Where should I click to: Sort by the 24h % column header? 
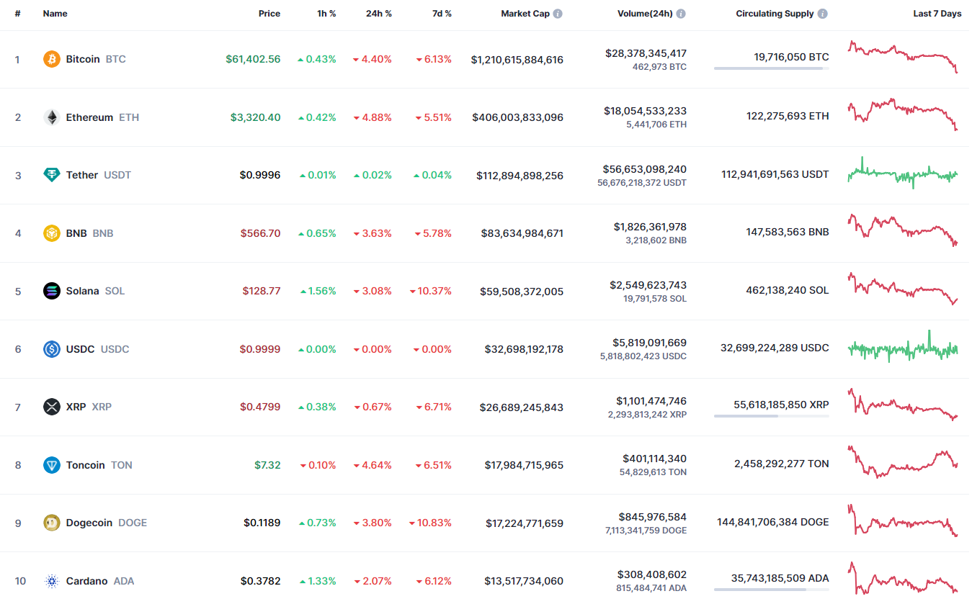378,14
